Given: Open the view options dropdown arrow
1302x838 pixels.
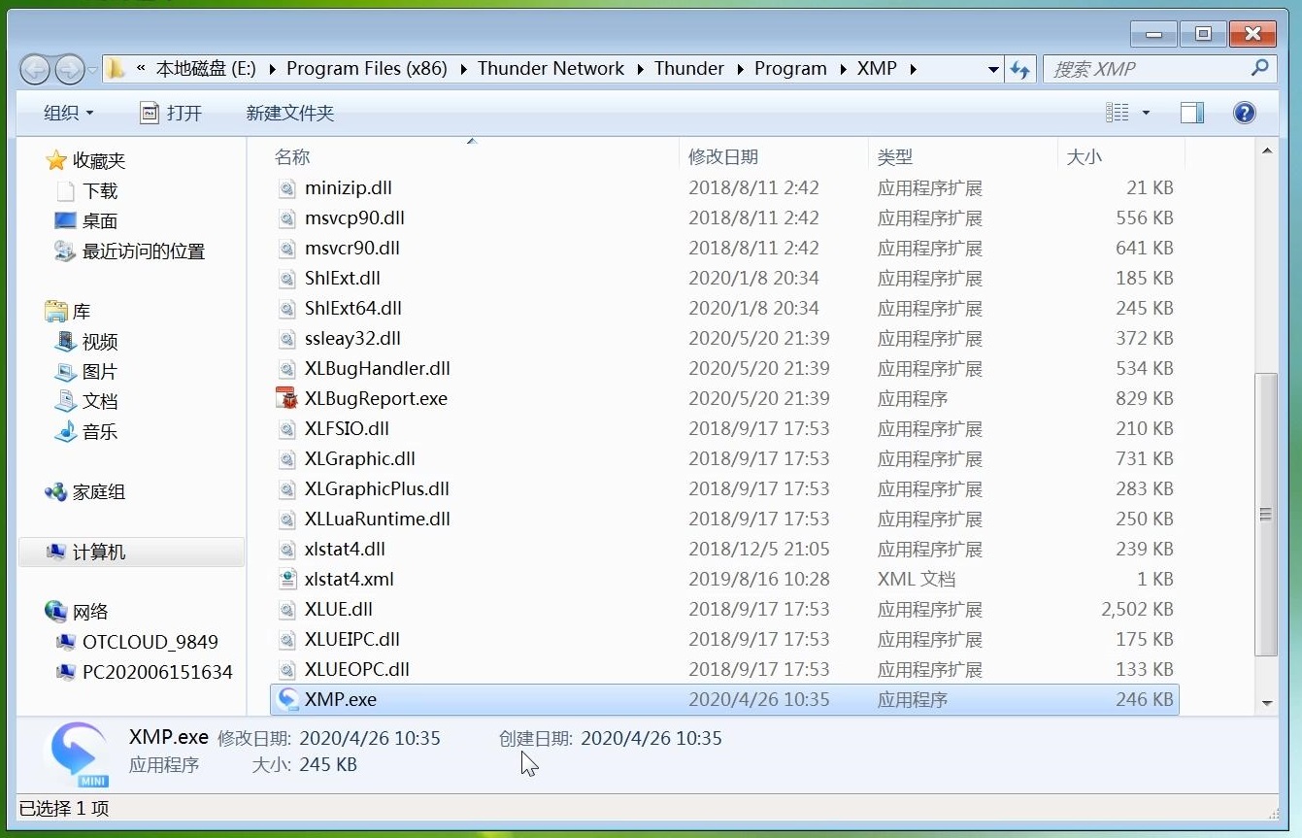Looking at the screenshot, I should point(1146,113).
